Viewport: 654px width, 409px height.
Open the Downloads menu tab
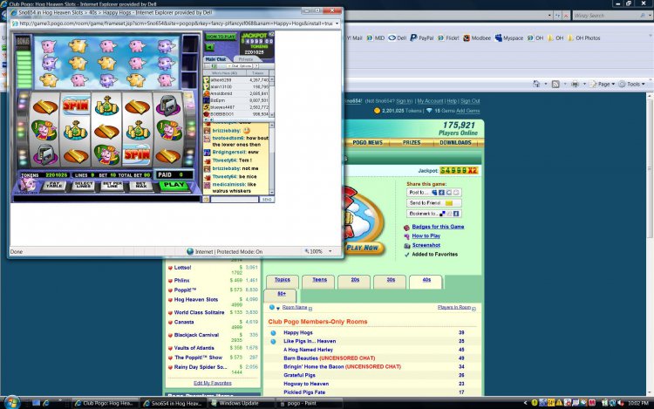[x=455, y=143]
